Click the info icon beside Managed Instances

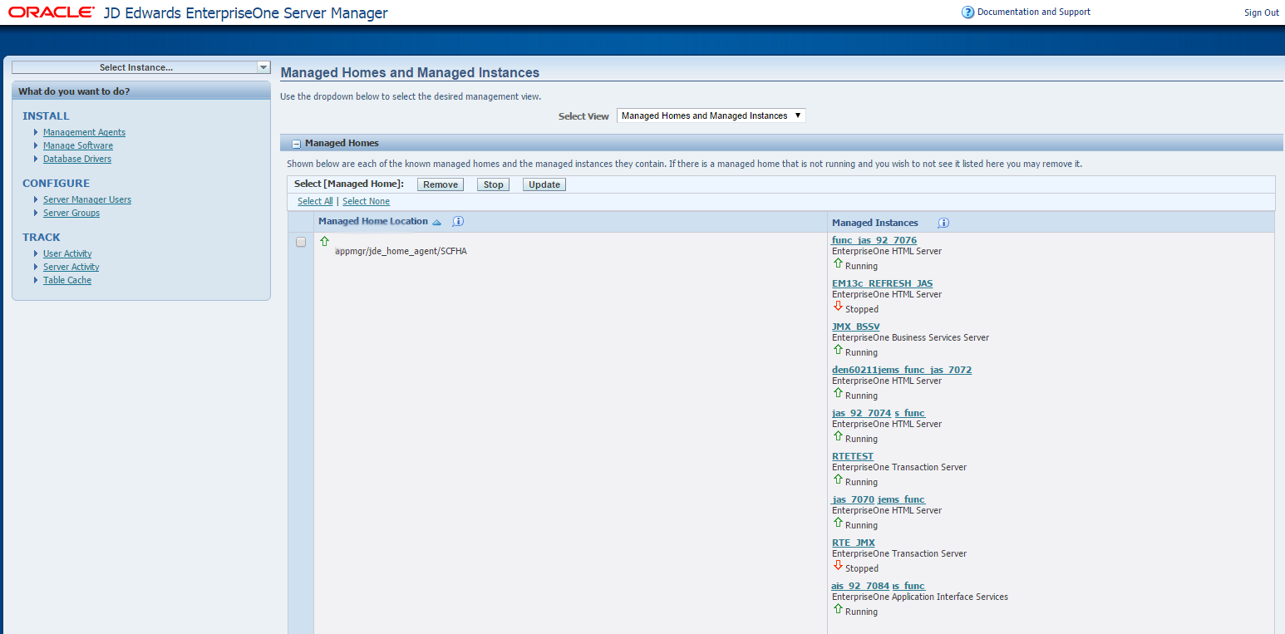click(x=943, y=223)
